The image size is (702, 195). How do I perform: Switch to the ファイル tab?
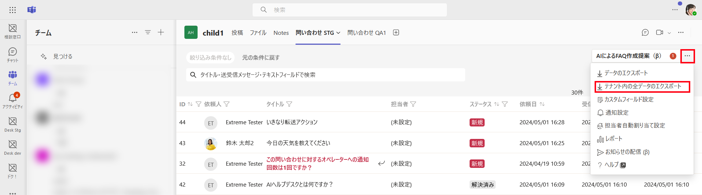pos(258,33)
